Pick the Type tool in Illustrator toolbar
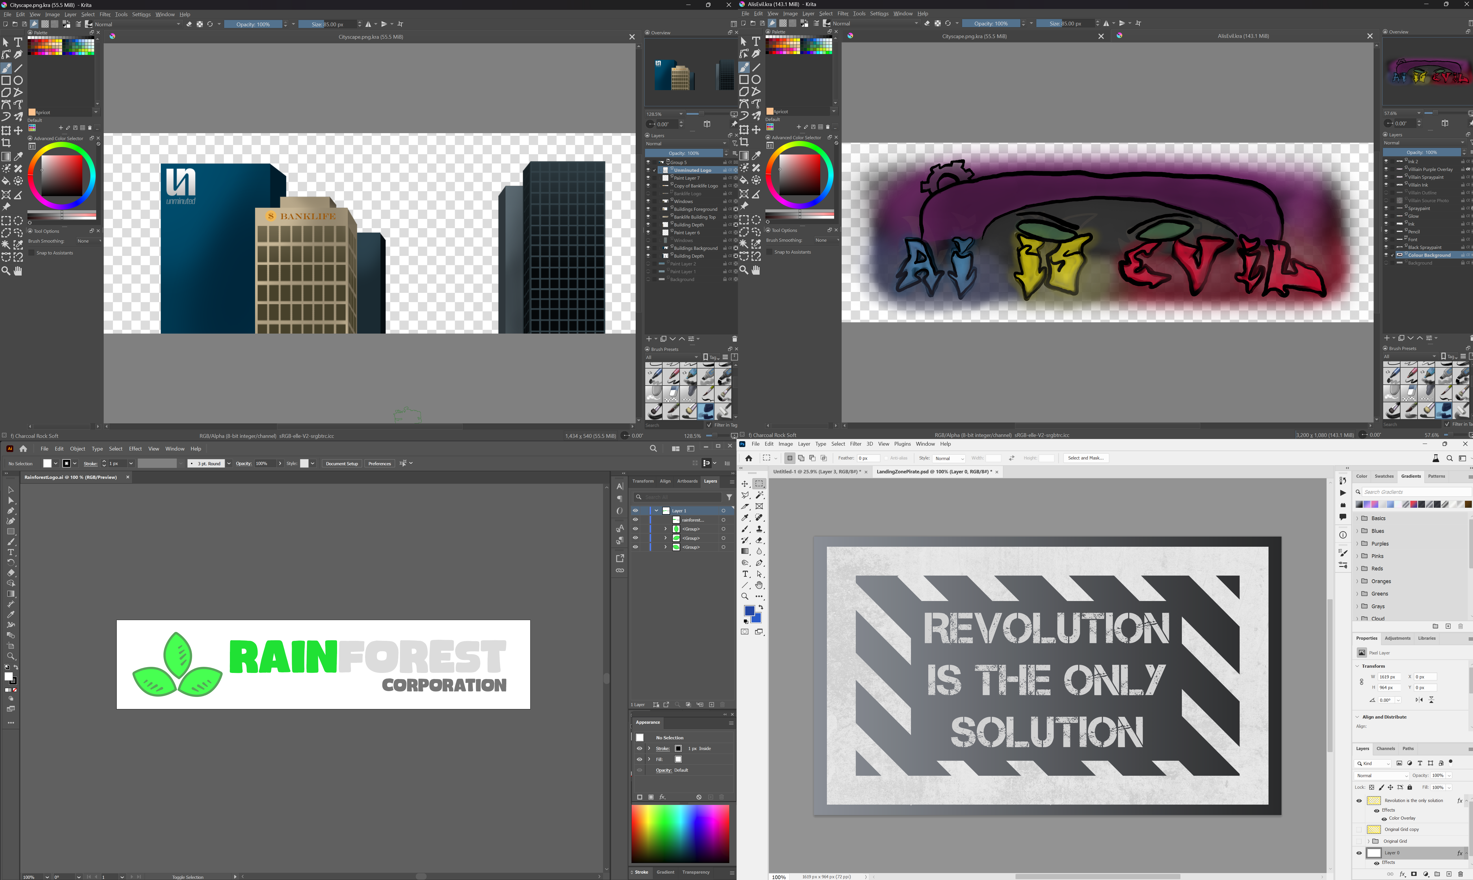 pyautogui.click(x=11, y=552)
